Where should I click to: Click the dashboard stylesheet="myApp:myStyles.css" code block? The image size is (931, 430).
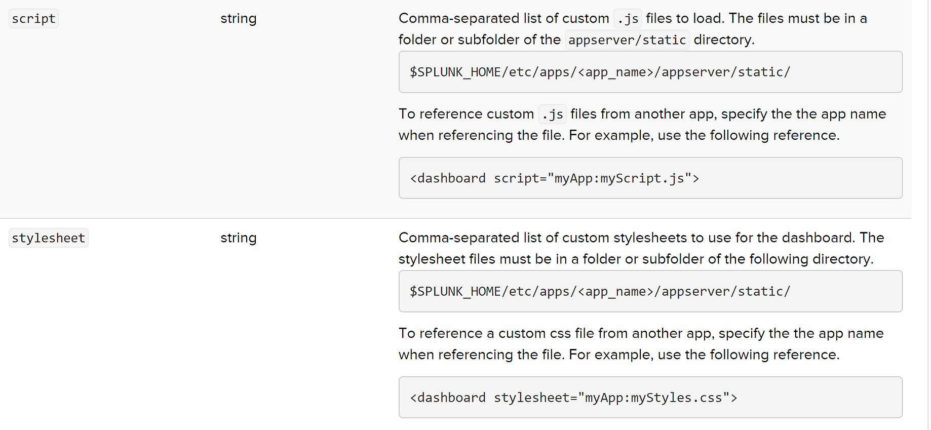(650, 397)
